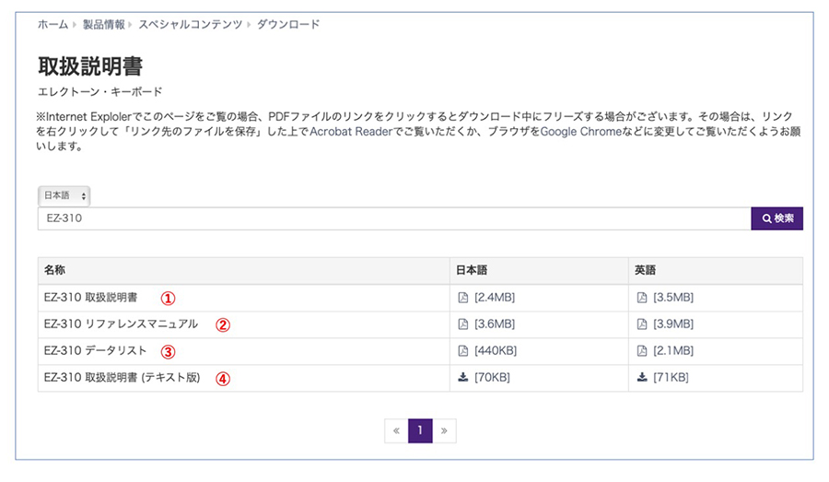The width and height of the screenshot is (829, 482).
Task: Open English PDF icon for EZ-310 リファレンスマニュアル
Action: pyautogui.click(x=642, y=323)
